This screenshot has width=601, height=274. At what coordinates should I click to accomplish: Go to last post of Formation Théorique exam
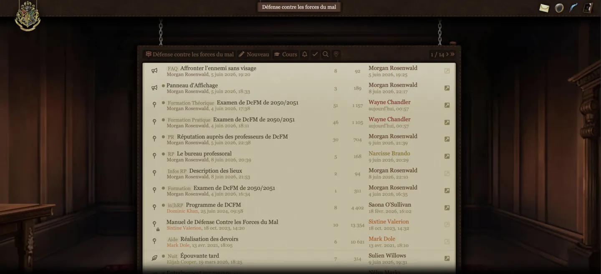pos(447,105)
